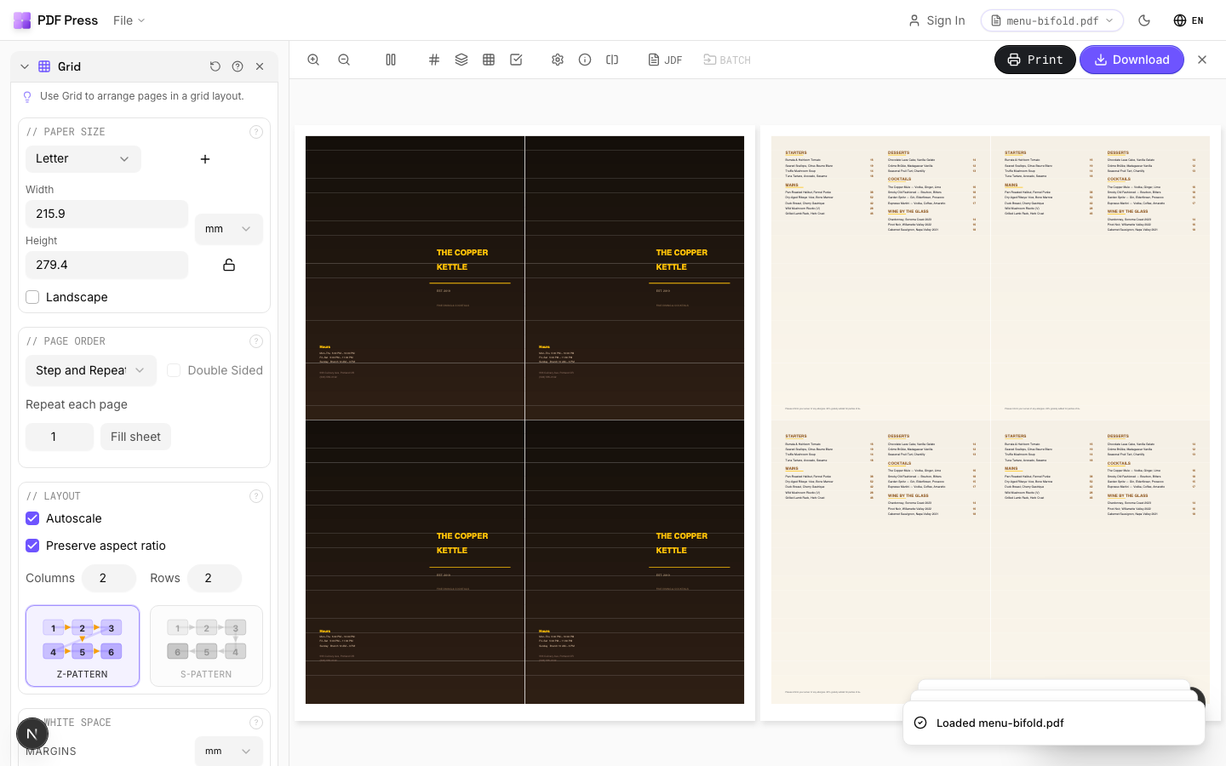Screen dimensions: 1226x766
Task: Open help for Page Order section
Action: pyautogui.click(x=256, y=341)
